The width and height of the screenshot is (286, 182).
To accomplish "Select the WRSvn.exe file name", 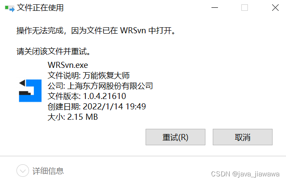I will 68,65.
